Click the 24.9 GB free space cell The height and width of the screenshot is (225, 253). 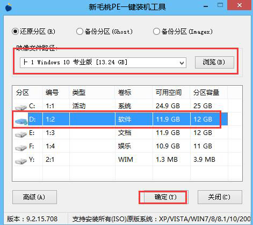168,106
